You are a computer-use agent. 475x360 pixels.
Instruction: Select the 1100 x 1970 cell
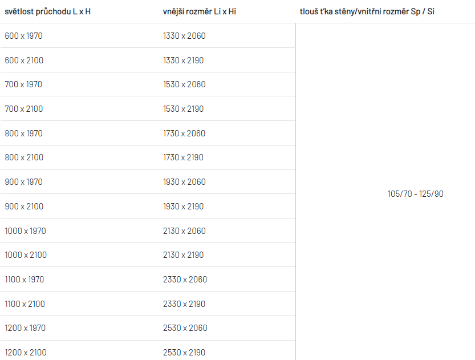25,280
